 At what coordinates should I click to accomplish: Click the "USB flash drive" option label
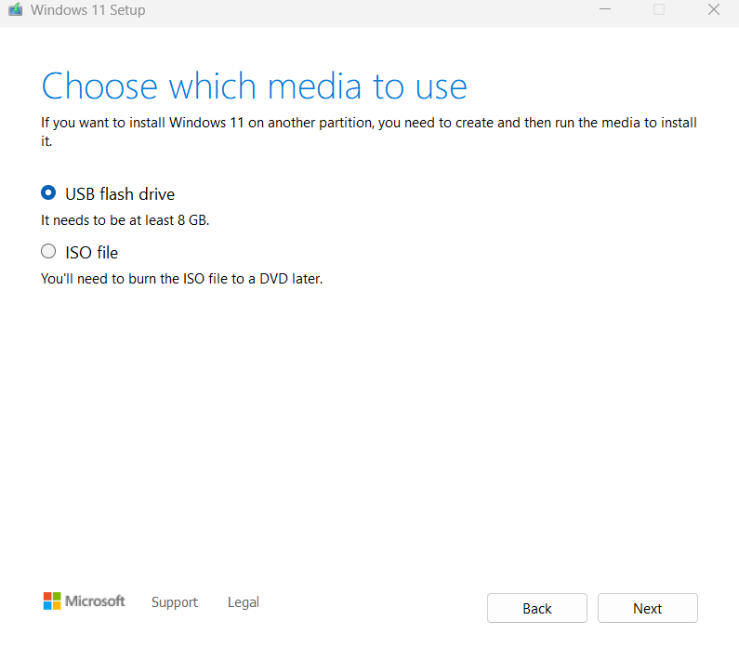[x=120, y=194]
